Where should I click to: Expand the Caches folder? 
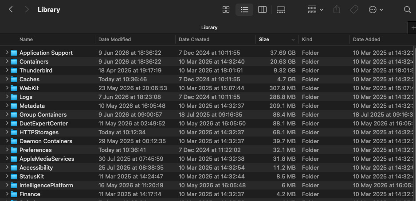click(7, 79)
